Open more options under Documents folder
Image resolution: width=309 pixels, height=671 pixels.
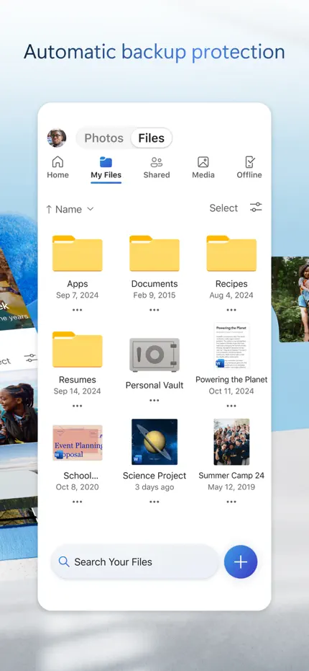point(154,310)
